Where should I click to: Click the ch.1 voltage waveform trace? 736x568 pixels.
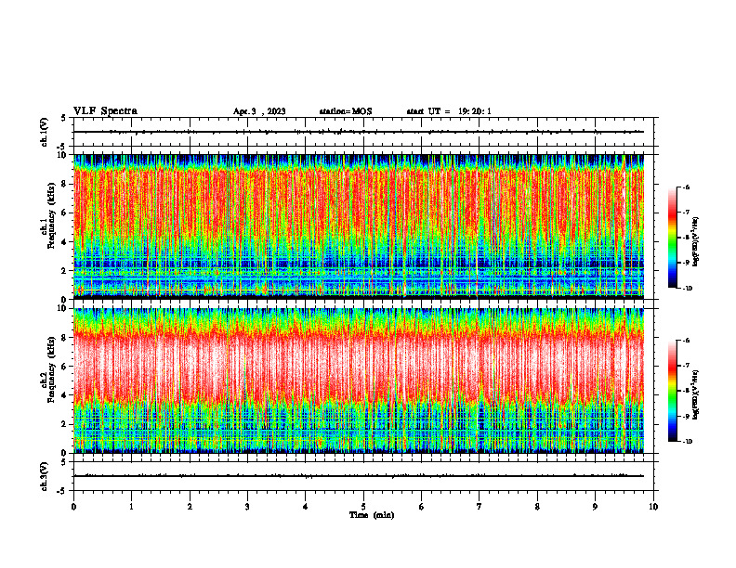359,132
